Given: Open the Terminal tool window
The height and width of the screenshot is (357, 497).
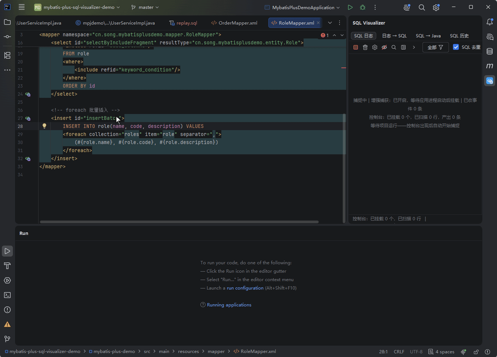Looking at the screenshot, I should tap(7, 295).
